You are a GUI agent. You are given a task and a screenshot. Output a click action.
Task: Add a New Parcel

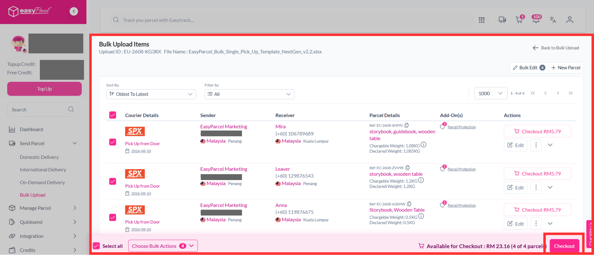pos(566,68)
